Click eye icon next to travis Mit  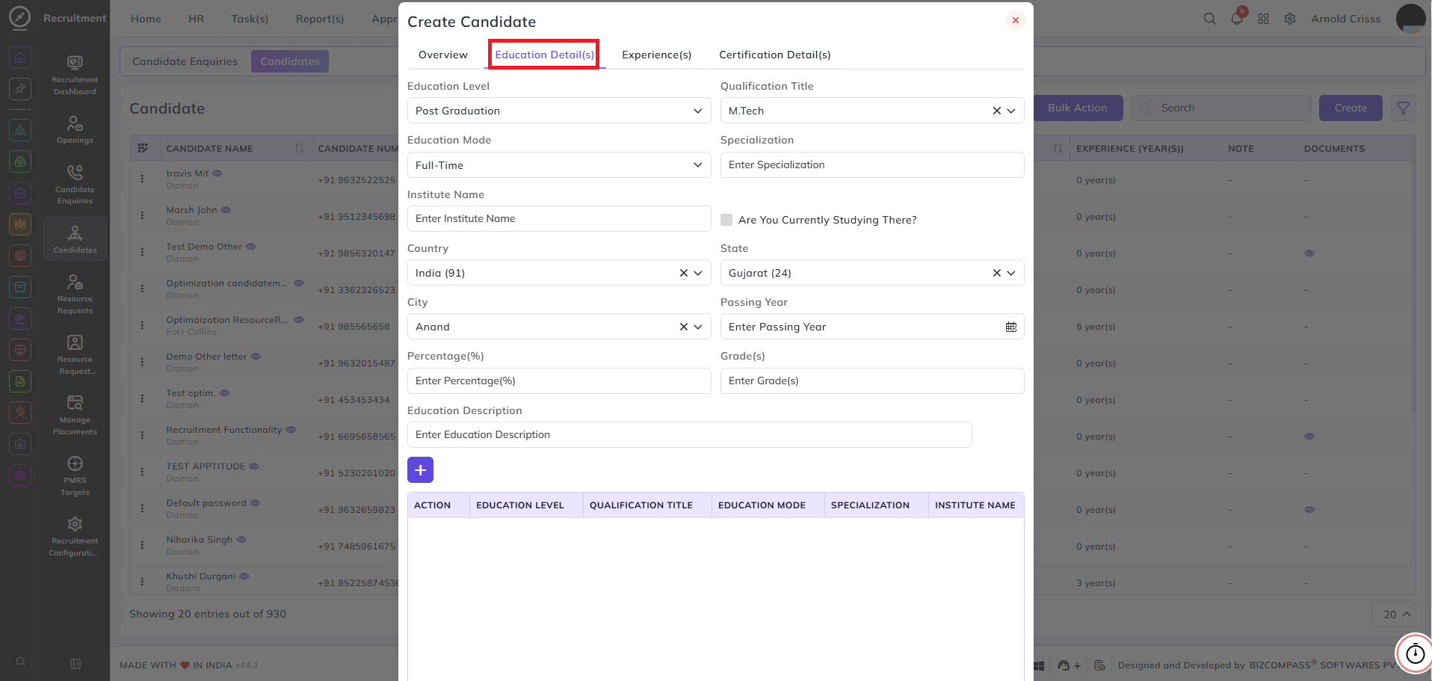(217, 173)
